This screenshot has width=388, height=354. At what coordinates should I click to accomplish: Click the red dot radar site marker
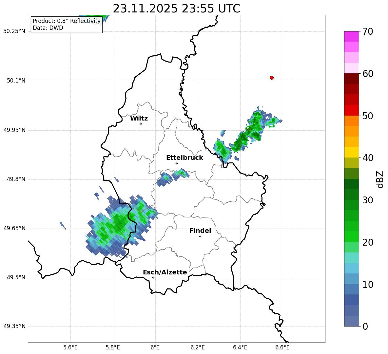click(x=272, y=78)
